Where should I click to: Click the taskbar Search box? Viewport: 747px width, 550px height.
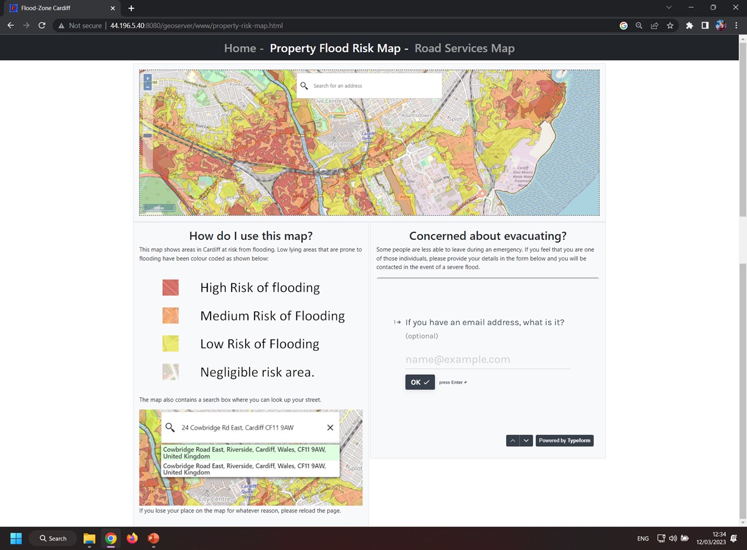[53, 538]
